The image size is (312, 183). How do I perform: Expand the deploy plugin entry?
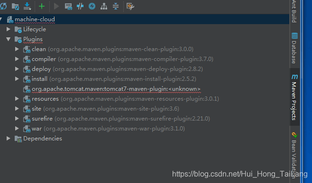17,69
